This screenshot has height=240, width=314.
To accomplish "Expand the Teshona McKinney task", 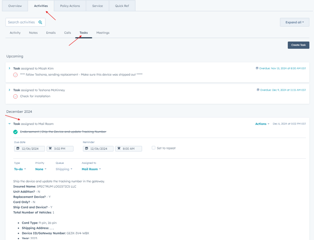I will point(9,90).
